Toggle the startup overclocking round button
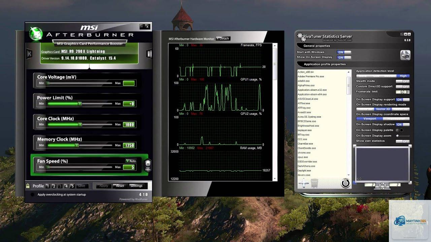Screen dimensions: 431x242 32,195
